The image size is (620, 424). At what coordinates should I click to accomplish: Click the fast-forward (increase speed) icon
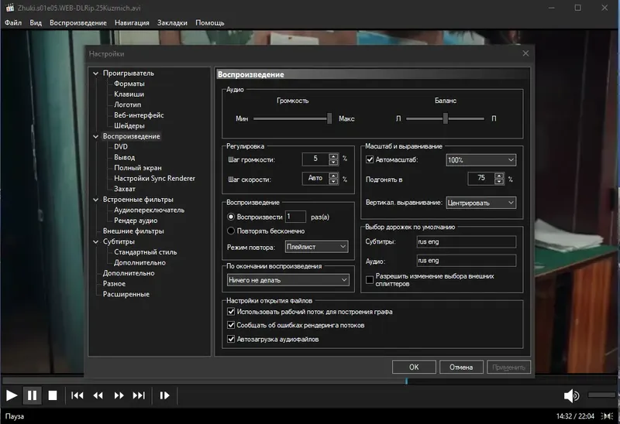pos(119,395)
